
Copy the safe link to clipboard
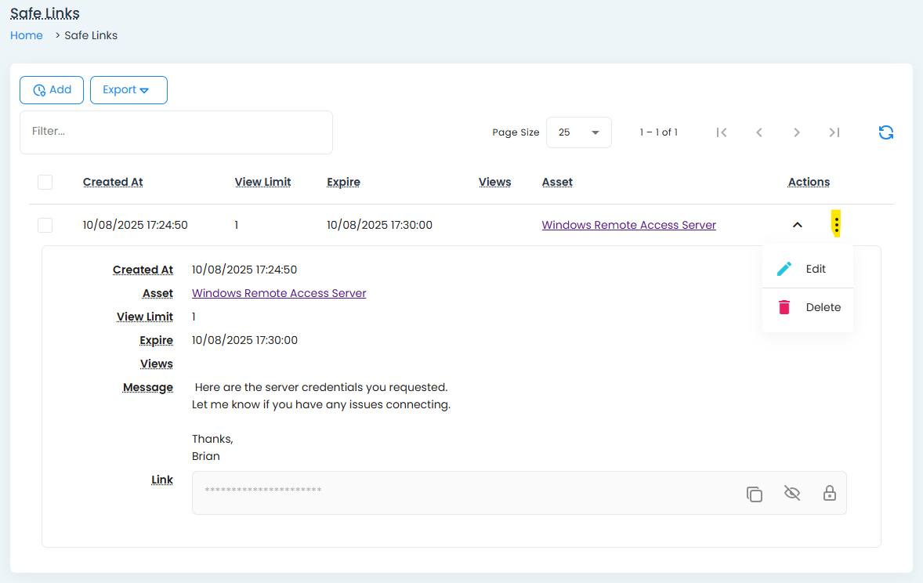click(x=754, y=494)
